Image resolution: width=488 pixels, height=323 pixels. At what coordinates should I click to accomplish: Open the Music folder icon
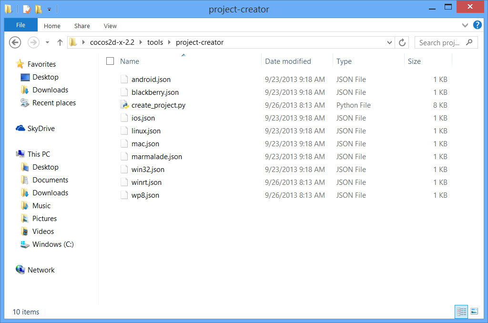[x=25, y=205]
